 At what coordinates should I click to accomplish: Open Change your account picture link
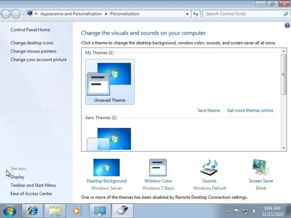(x=39, y=60)
